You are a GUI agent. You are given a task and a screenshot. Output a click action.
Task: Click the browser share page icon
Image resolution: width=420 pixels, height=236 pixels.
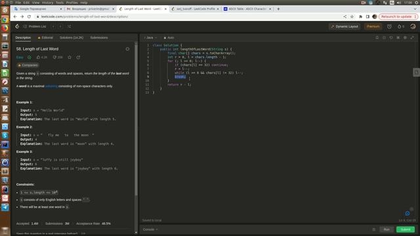(345, 16)
